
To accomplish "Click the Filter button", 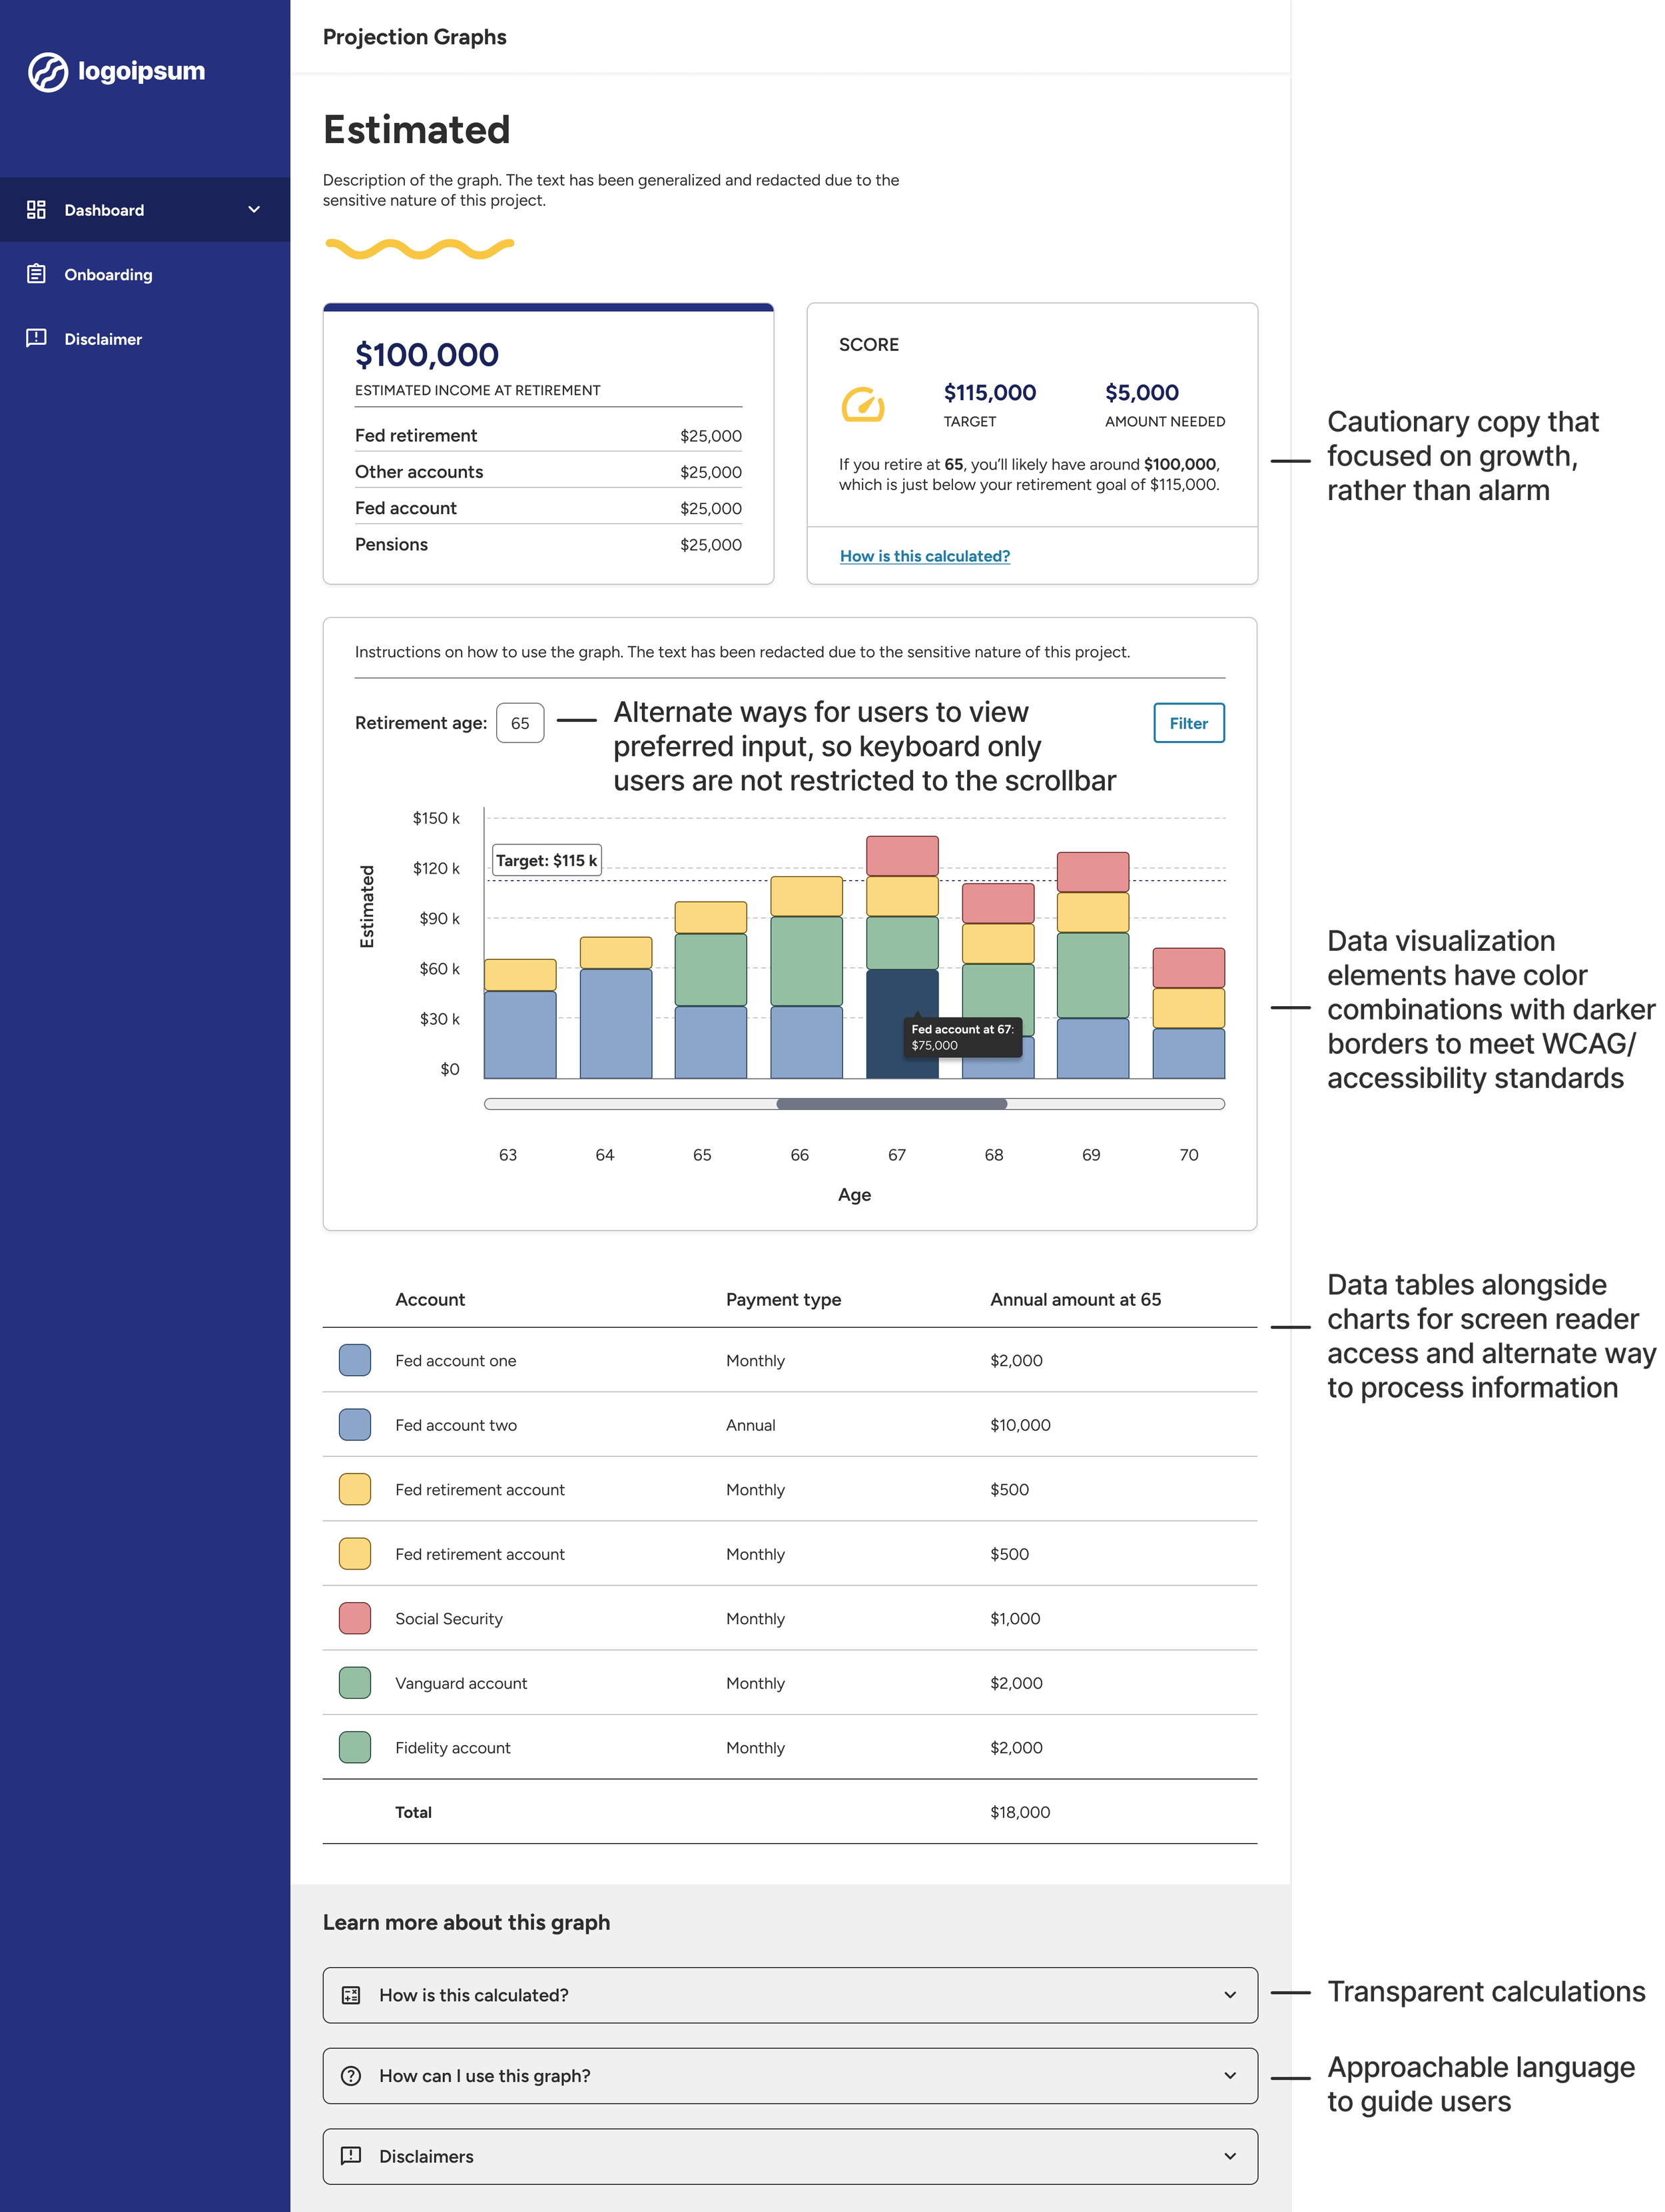I will [1188, 723].
